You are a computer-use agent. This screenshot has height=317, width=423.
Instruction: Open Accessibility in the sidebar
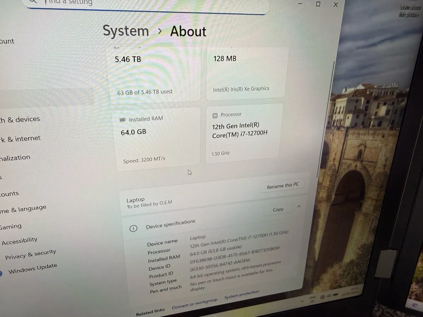click(19, 241)
